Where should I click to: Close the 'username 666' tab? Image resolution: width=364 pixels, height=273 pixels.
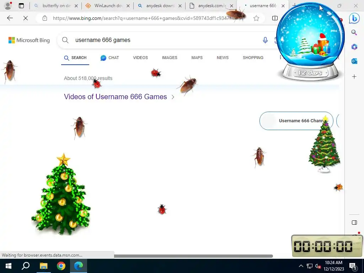pyautogui.click(x=283, y=6)
